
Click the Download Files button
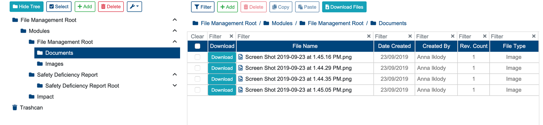[344, 7]
